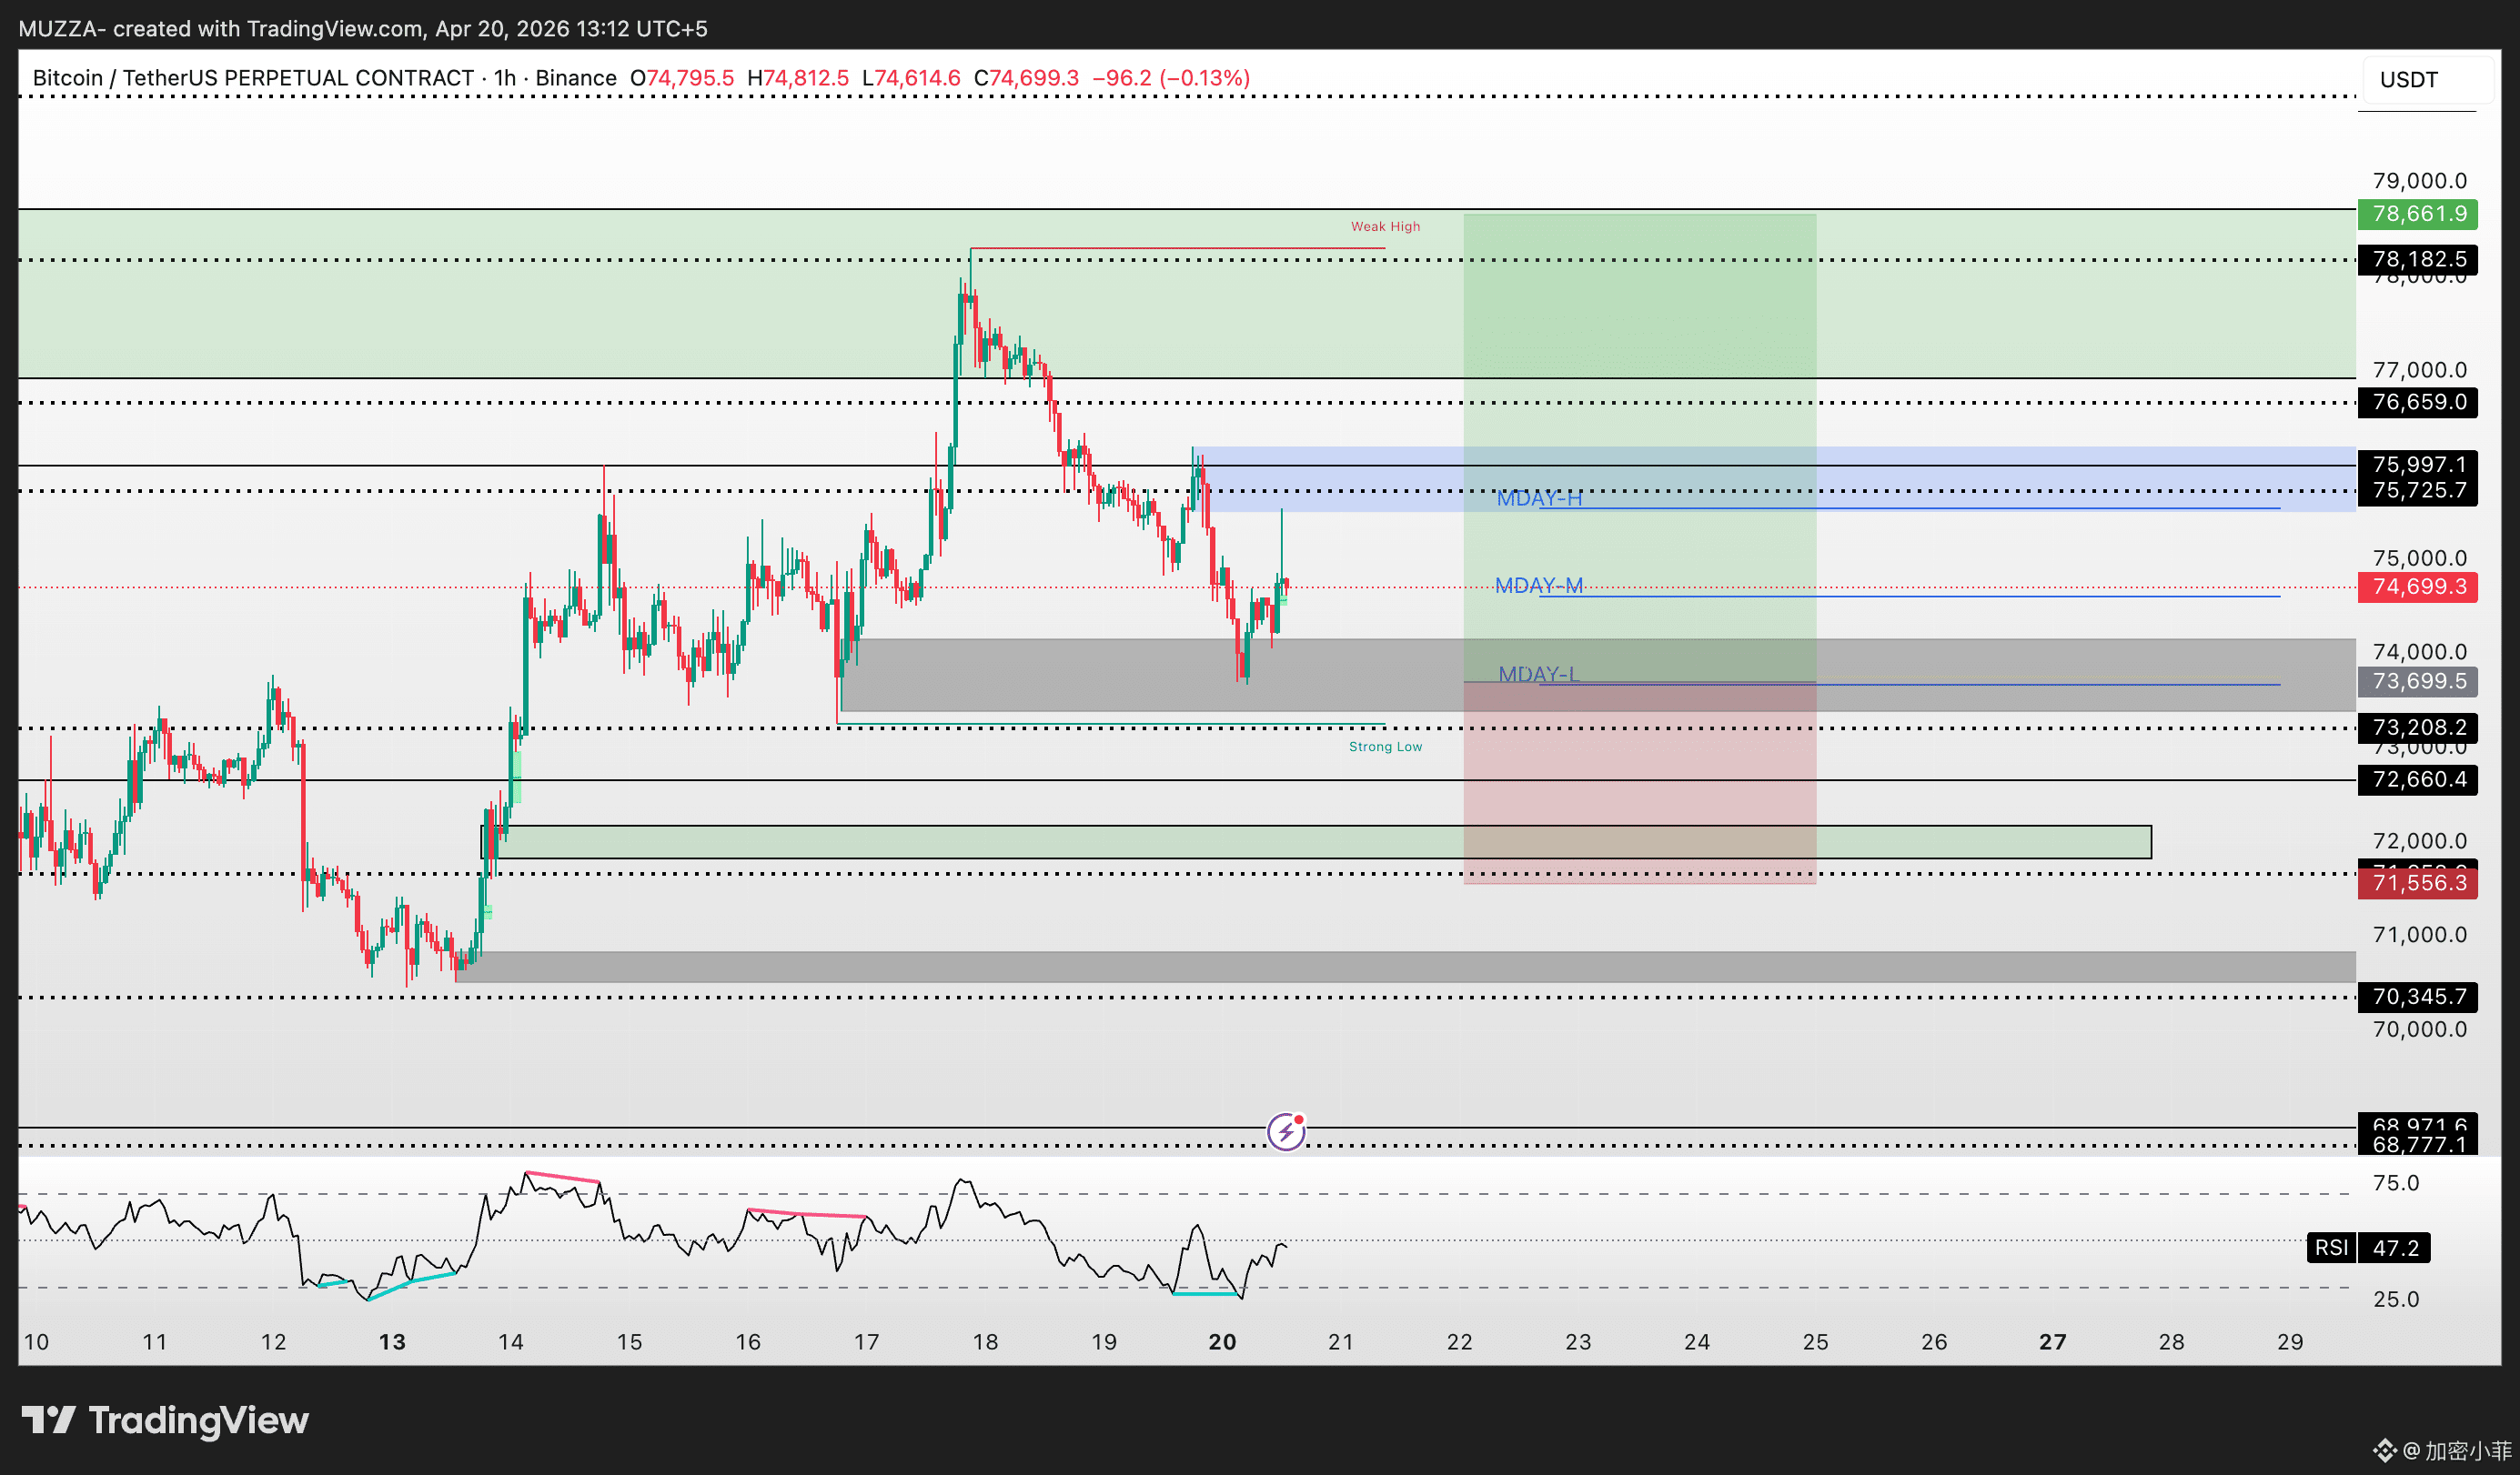Image resolution: width=2520 pixels, height=1475 pixels.
Task: Click the 76,659.0 horizontal line price tag
Action: click(x=2418, y=402)
